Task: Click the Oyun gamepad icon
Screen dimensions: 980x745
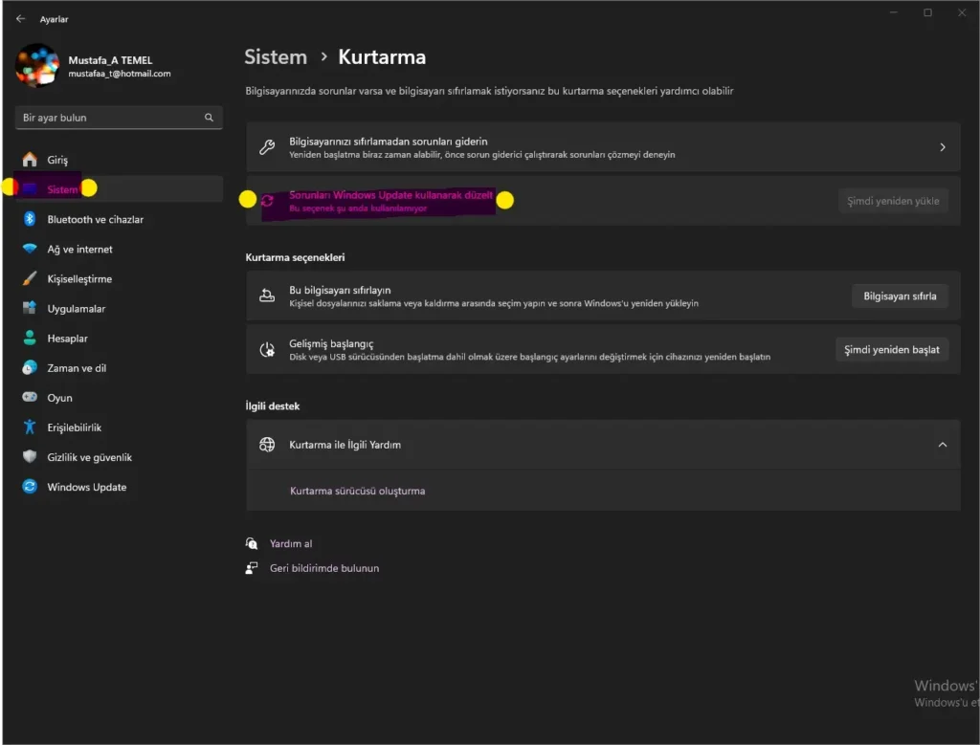Action: [30, 397]
